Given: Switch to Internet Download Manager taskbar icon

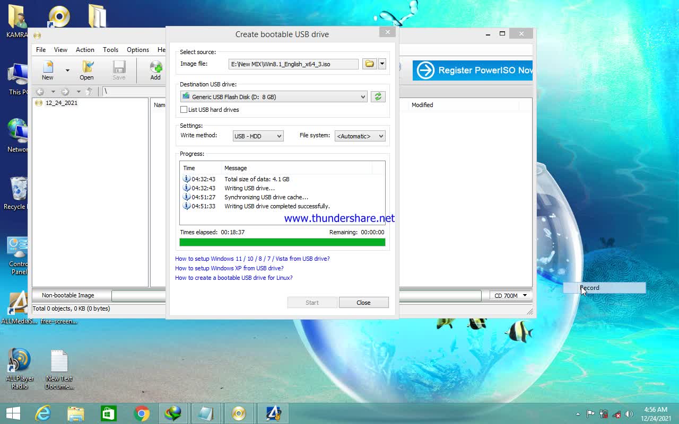Looking at the screenshot, I should 173,413.
